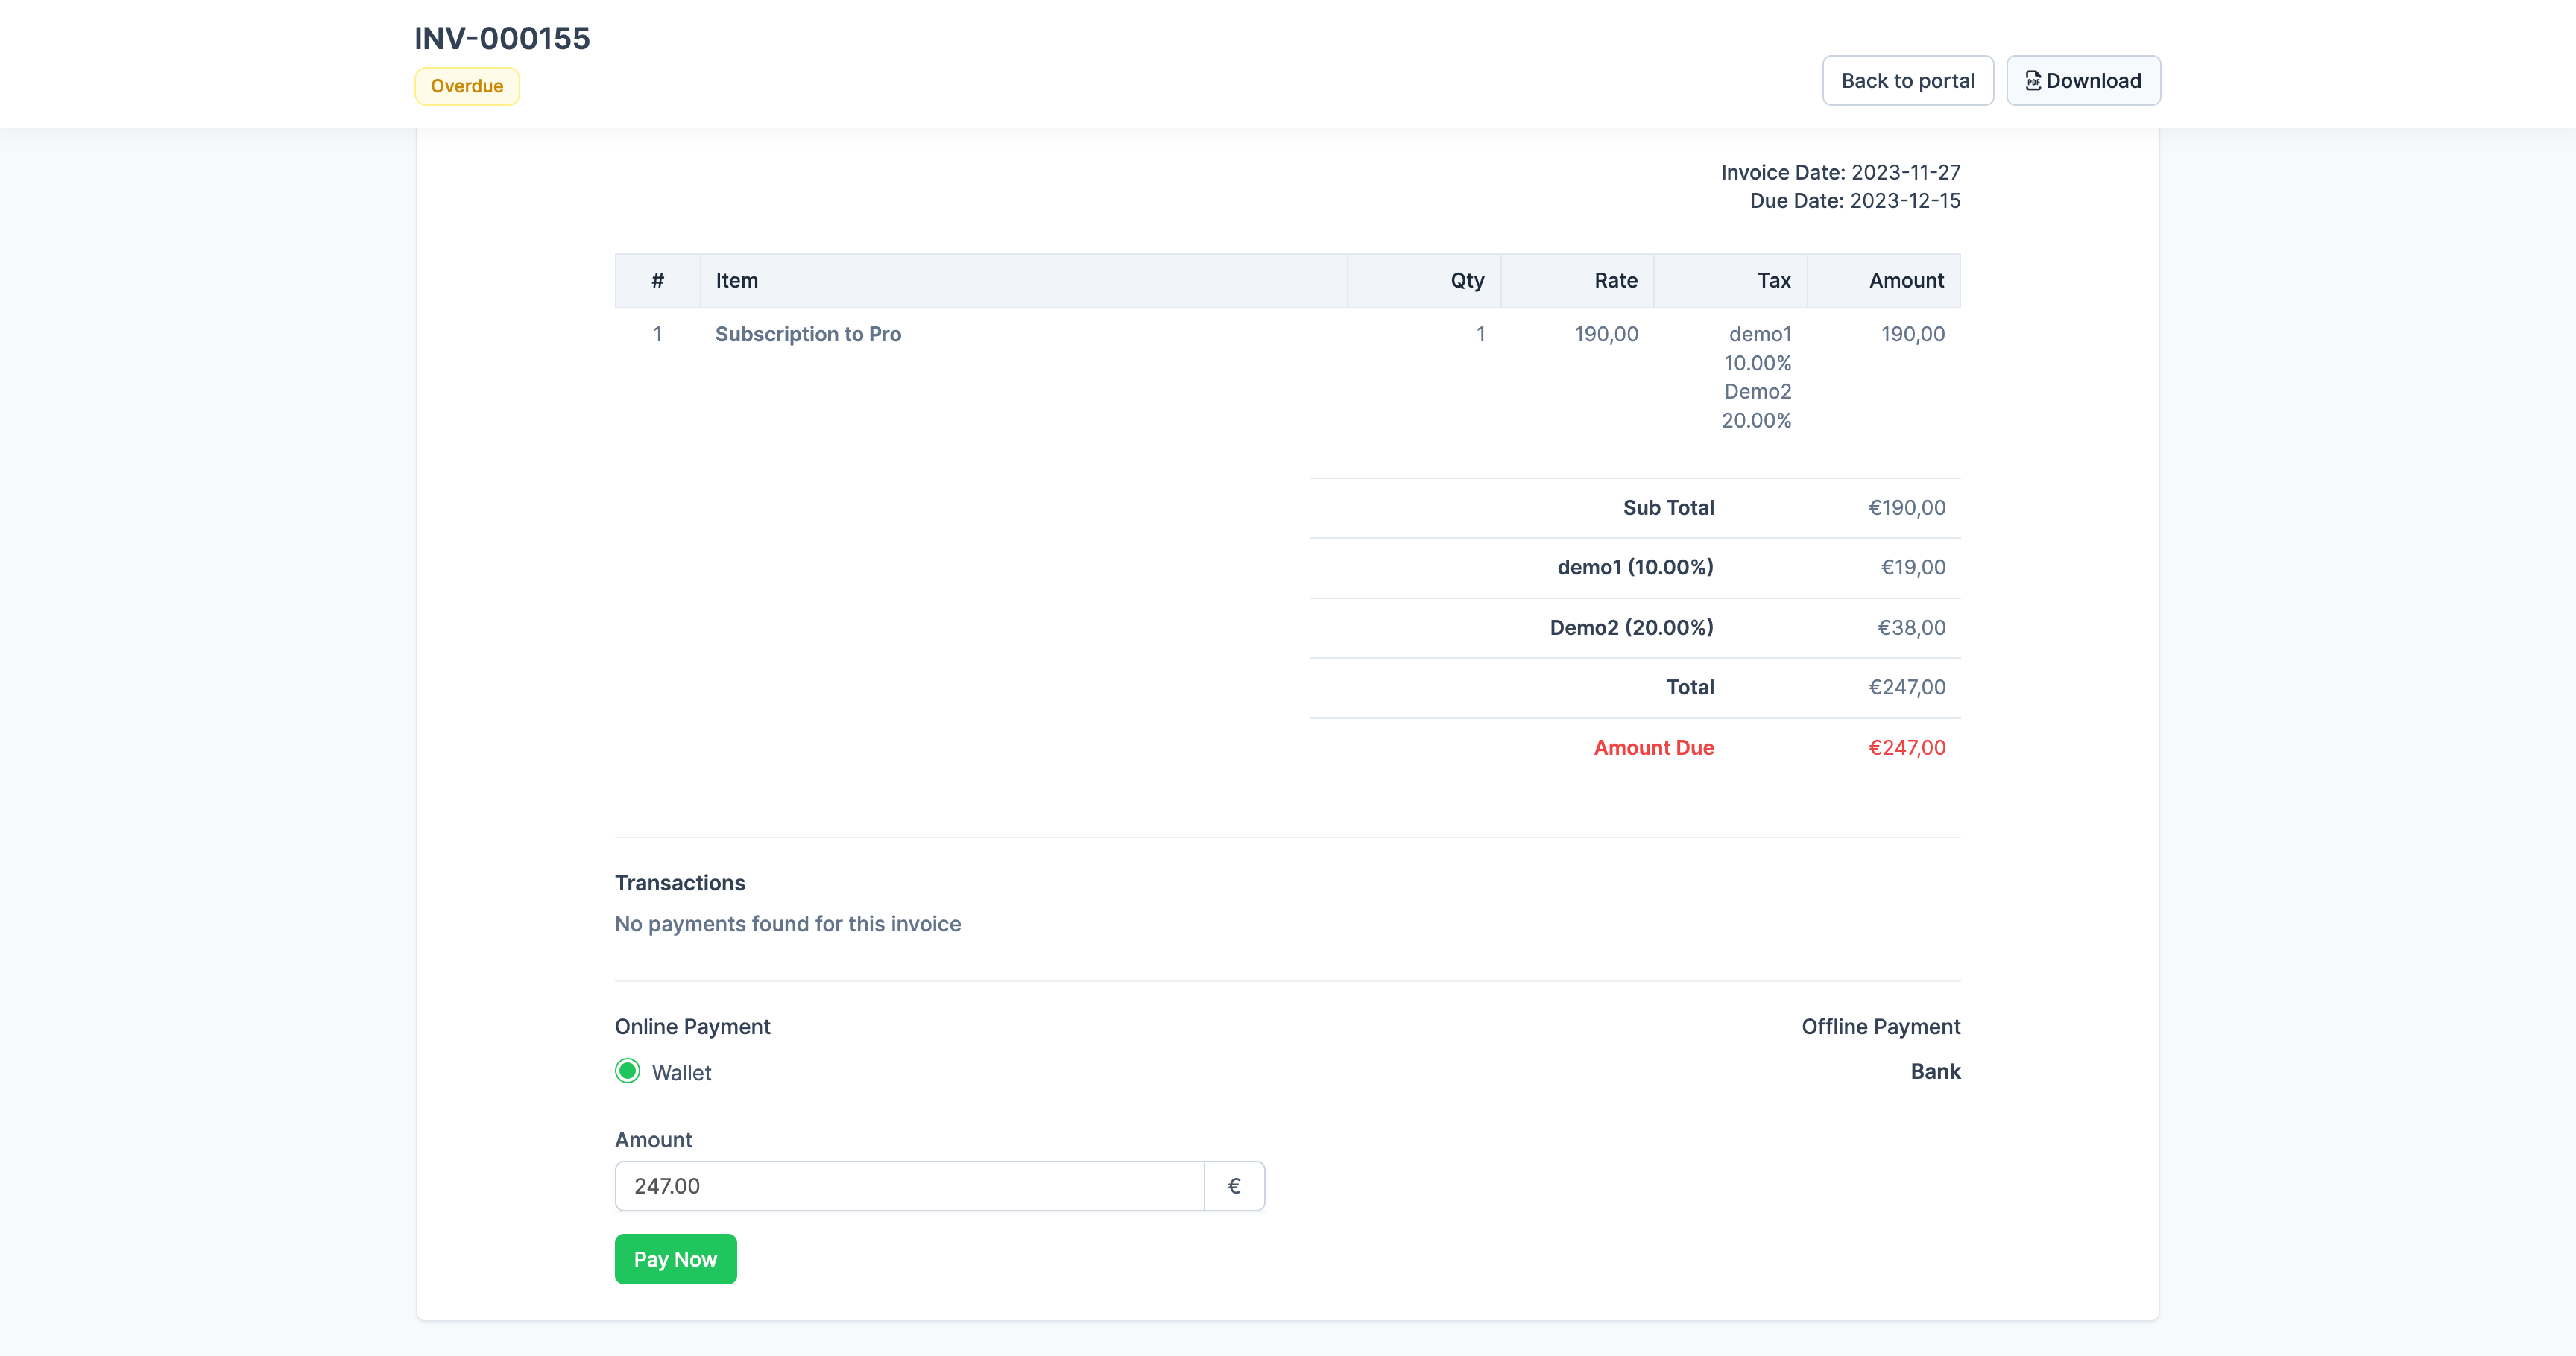The image size is (2576, 1356).
Task: Click the Item column header
Action: [737, 280]
